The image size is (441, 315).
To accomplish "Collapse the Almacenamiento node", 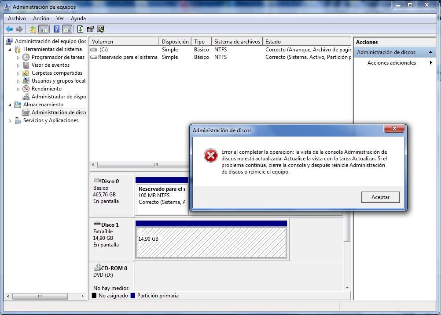I will [10, 105].
